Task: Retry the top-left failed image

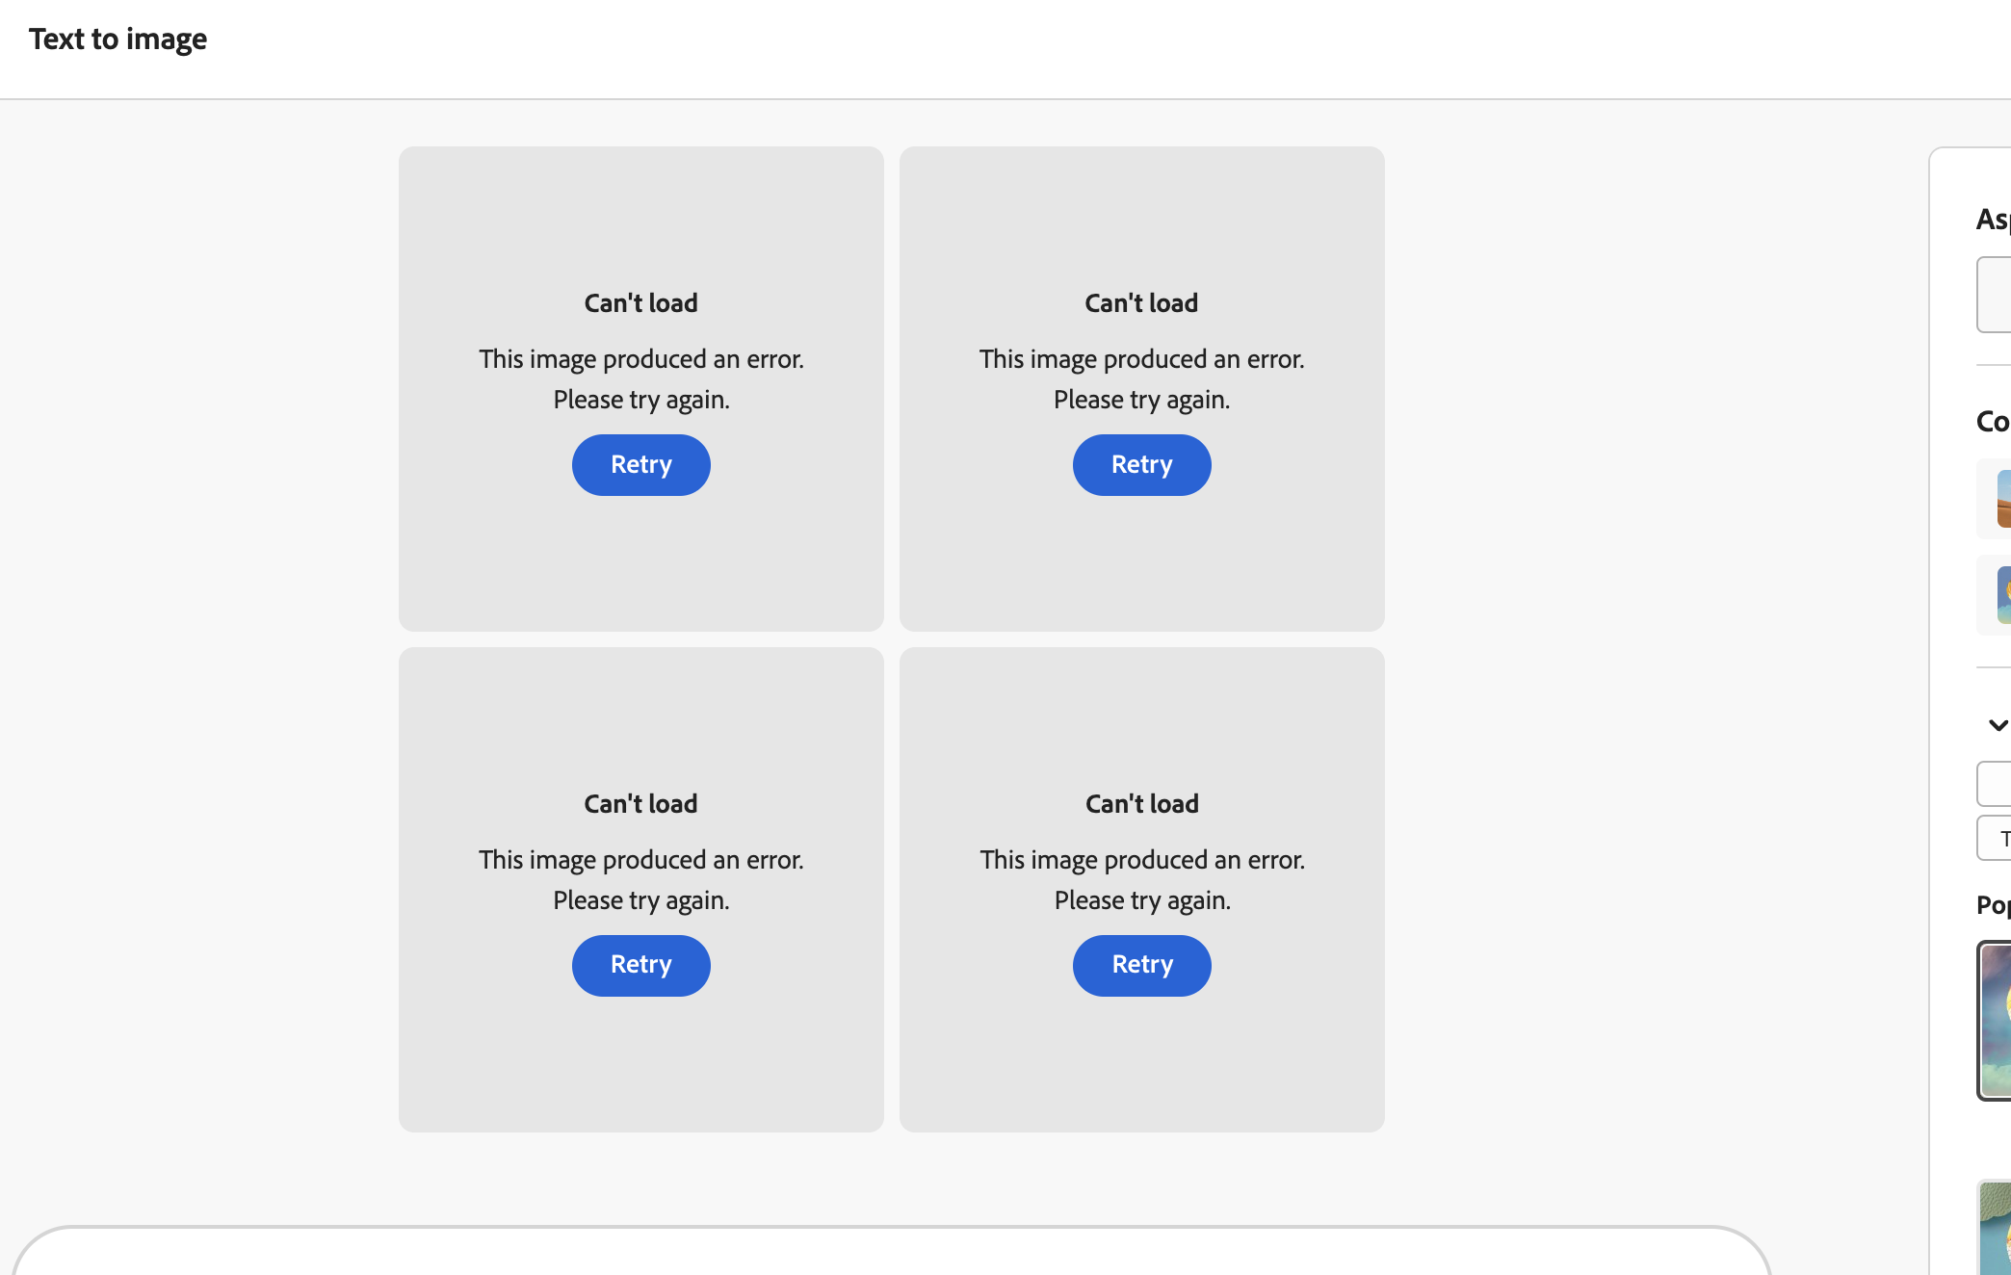Action: tap(640, 465)
